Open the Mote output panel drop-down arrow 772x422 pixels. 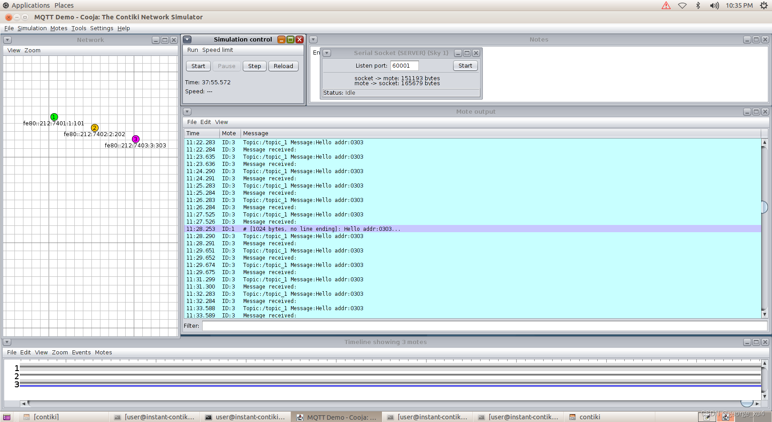point(187,111)
